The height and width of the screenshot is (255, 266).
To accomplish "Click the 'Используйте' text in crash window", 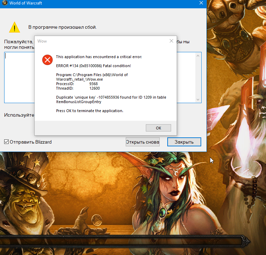I will click(x=19, y=115).
